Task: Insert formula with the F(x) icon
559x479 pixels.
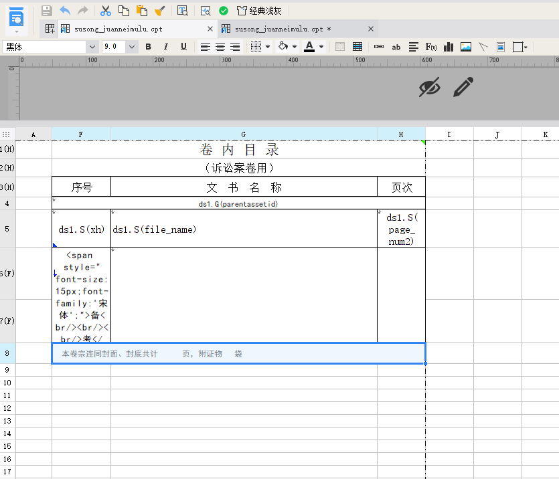Action: pos(430,47)
